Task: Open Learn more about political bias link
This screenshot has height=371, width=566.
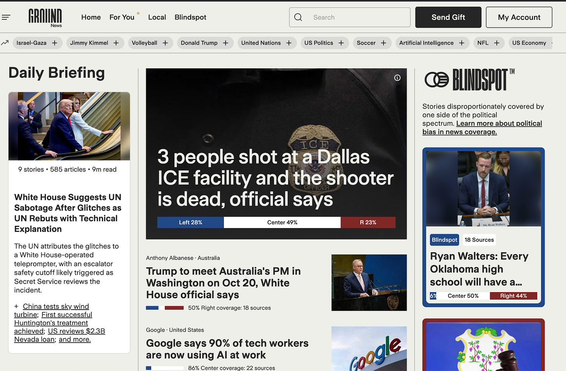Action: point(482,127)
